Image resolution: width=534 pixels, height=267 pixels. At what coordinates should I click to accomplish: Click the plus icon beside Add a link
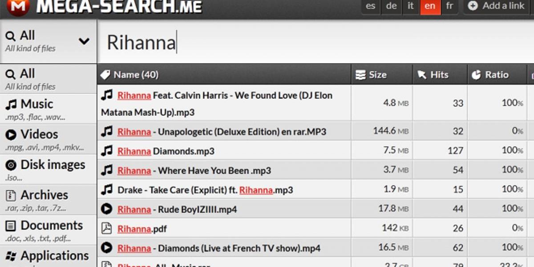(473, 6)
